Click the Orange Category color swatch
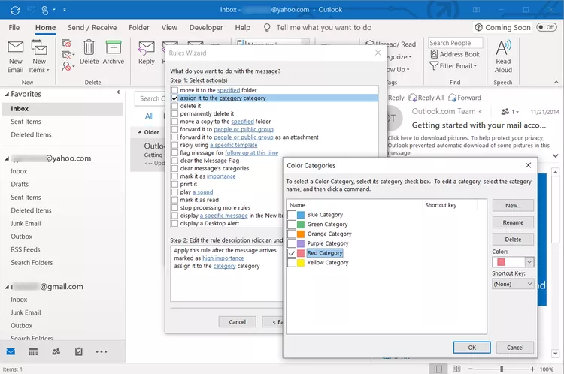The image size is (564, 374). (x=301, y=234)
